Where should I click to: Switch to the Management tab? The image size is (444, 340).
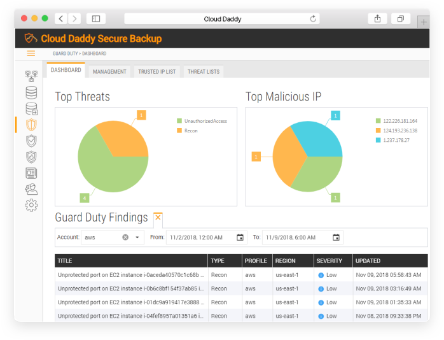[x=109, y=72]
